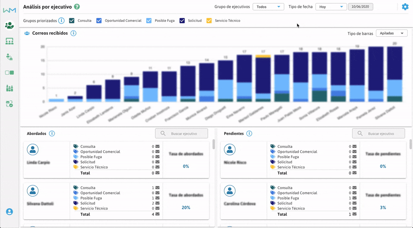Open the Tipo de barras dropdown
This screenshot has height=228, width=413.
click(x=392, y=33)
